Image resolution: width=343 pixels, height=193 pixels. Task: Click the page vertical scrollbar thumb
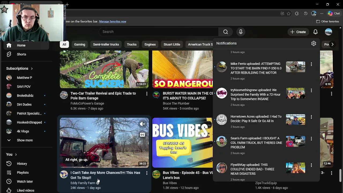tap(341, 176)
